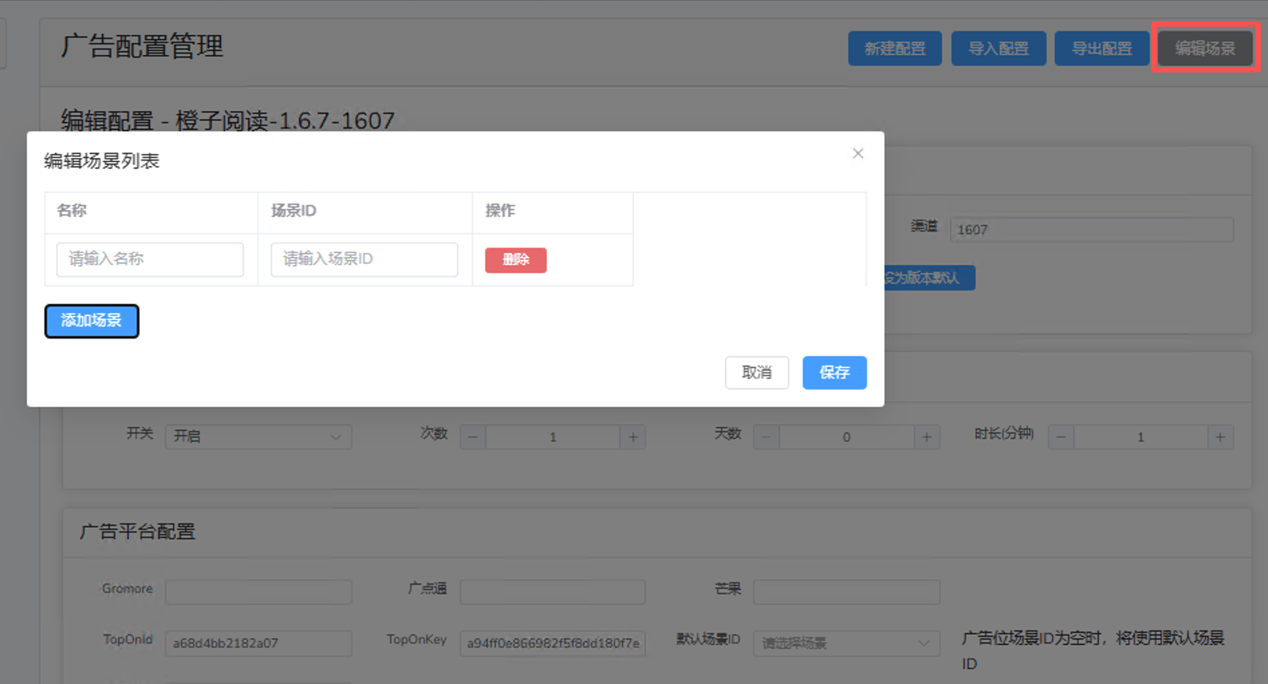
Task: Focus the 请输入场景ID input field
Action: pos(364,260)
